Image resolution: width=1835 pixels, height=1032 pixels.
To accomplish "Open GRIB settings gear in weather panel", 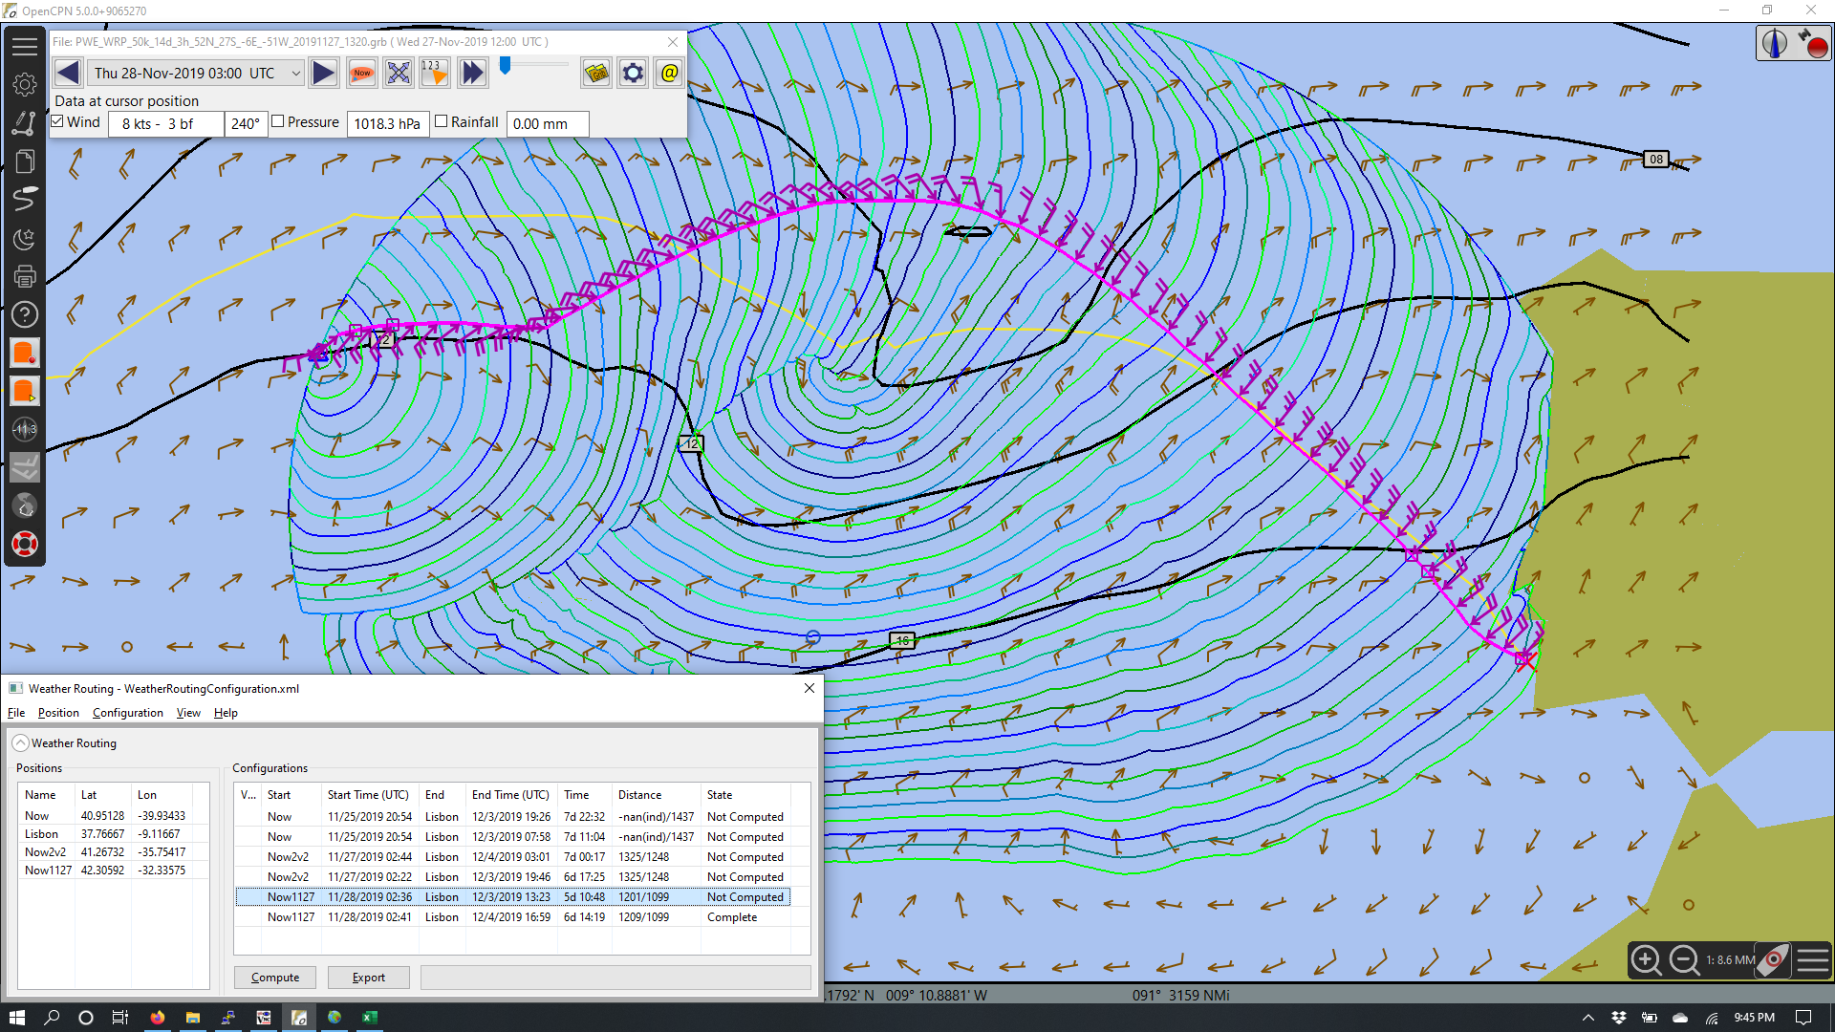I will 633,73.
